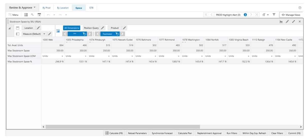306x140 pixels.
Task: Click the window panel icon next to search
Action: click(39, 15)
